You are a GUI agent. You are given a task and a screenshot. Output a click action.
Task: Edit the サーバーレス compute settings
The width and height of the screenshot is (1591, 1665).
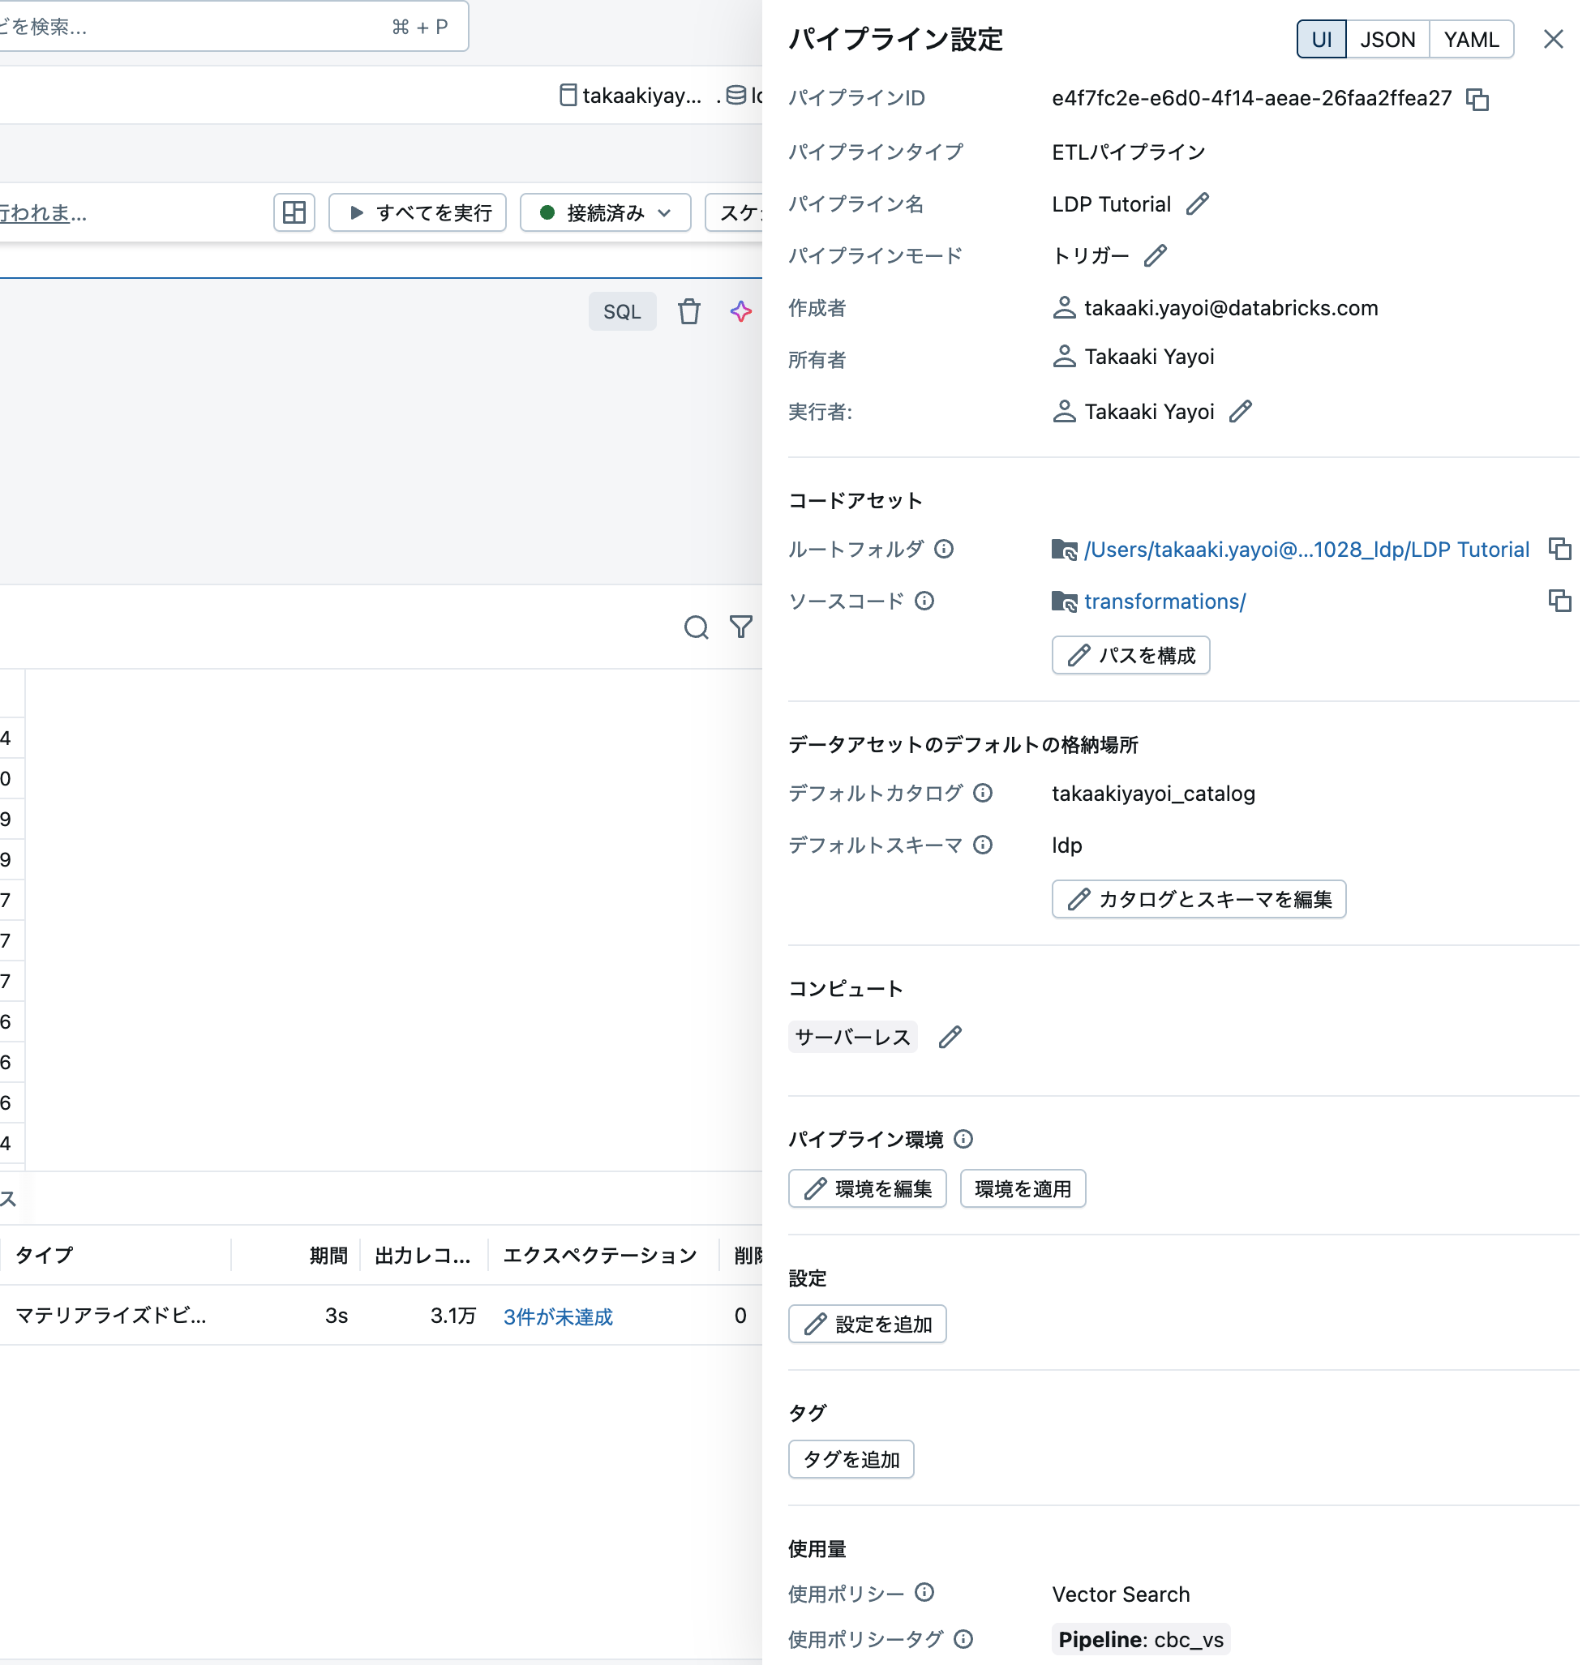tap(950, 1036)
